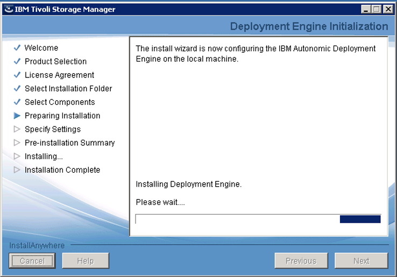Click the checkmark beside Select Installation Folder
The image size is (397, 277).
point(17,88)
